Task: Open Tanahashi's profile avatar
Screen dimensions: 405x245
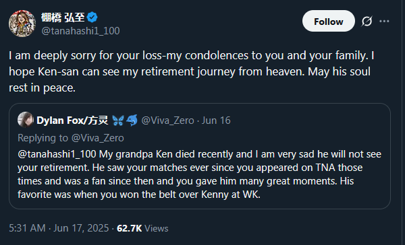Action: coord(22,24)
